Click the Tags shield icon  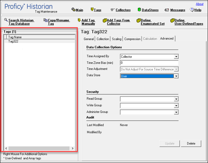pyautogui.click(x=92, y=9)
